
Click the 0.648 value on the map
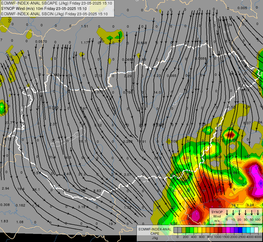pyautogui.click(x=142, y=43)
